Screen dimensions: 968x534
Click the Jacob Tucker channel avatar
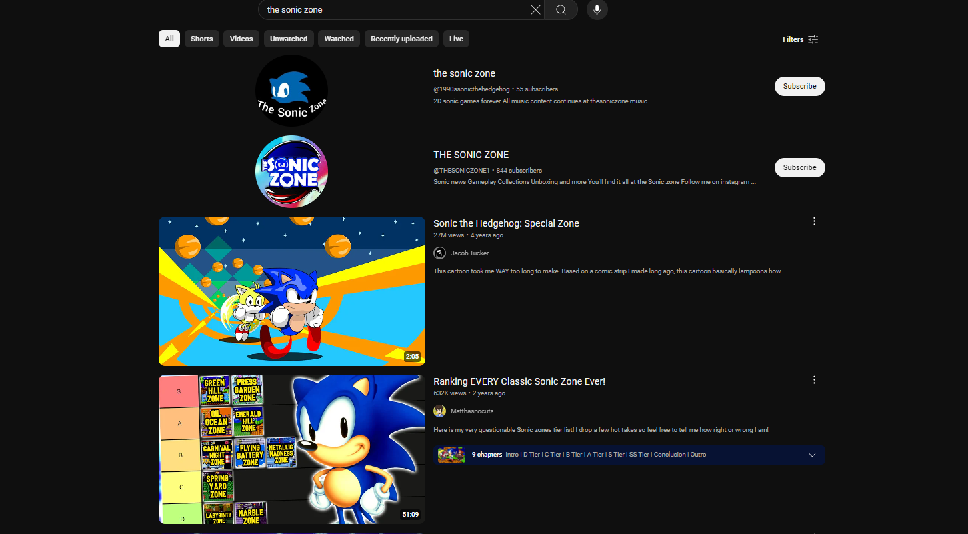pyautogui.click(x=439, y=253)
